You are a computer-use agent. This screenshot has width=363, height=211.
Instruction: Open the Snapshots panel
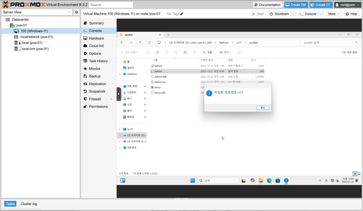[97, 91]
